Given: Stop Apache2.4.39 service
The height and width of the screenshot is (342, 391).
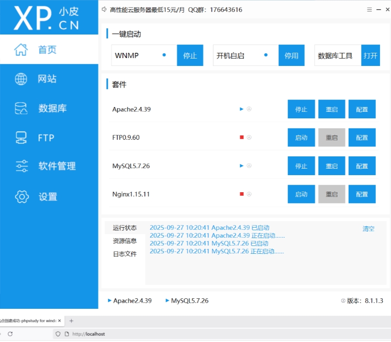Looking at the screenshot, I should [x=301, y=109].
